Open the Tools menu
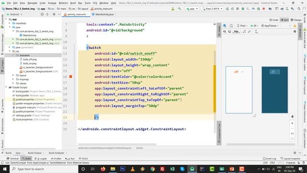This screenshot has width=307, height=173. click(x=87, y=3)
